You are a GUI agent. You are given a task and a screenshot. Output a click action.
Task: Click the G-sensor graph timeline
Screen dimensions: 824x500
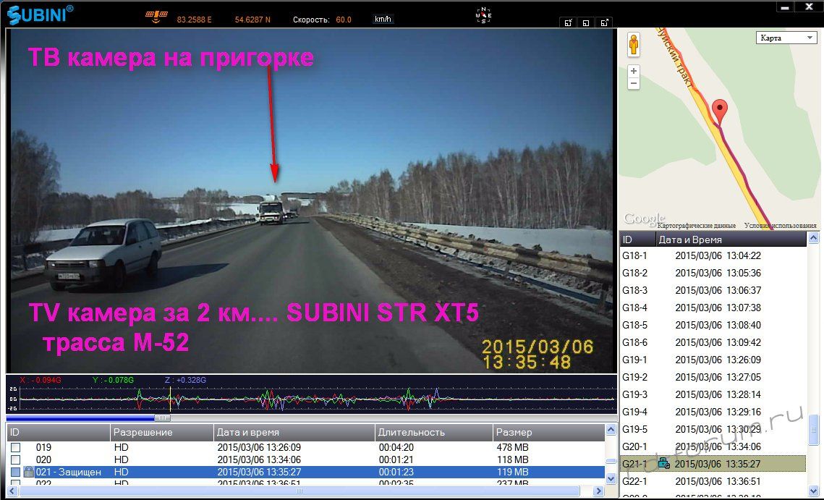(x=311, y=398)
